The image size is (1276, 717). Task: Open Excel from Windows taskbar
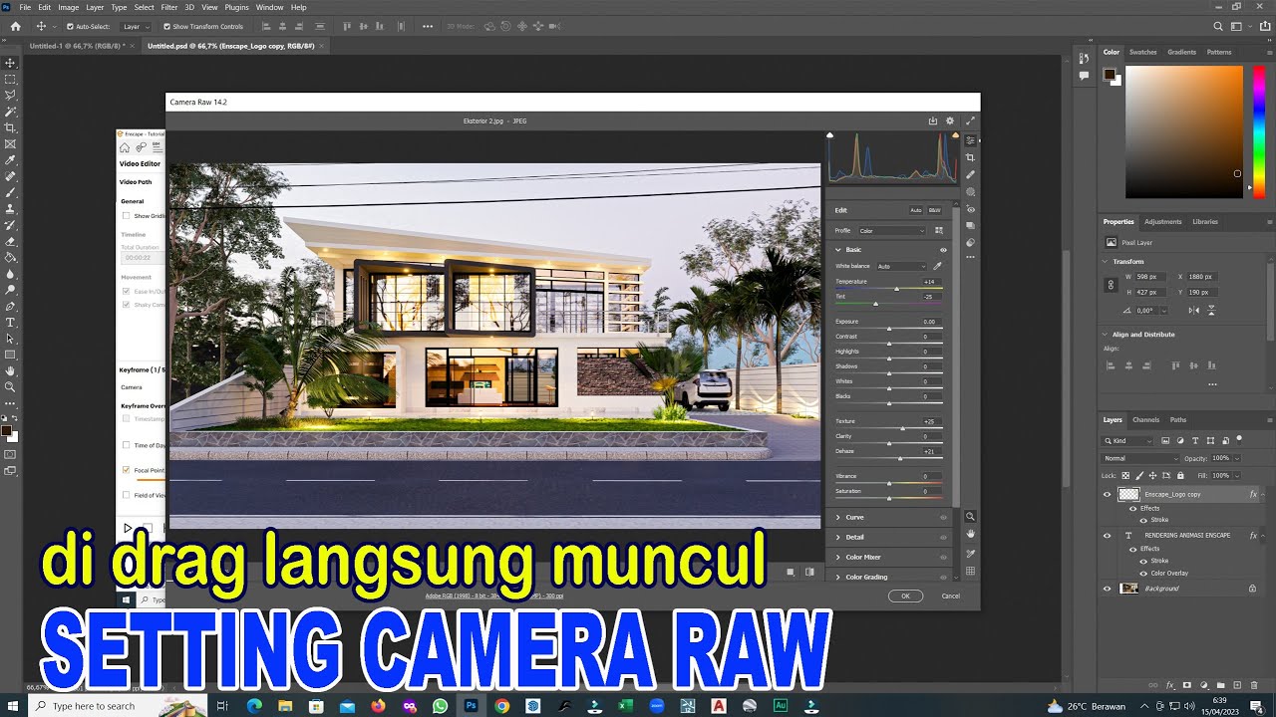click(x=626, y=706)
